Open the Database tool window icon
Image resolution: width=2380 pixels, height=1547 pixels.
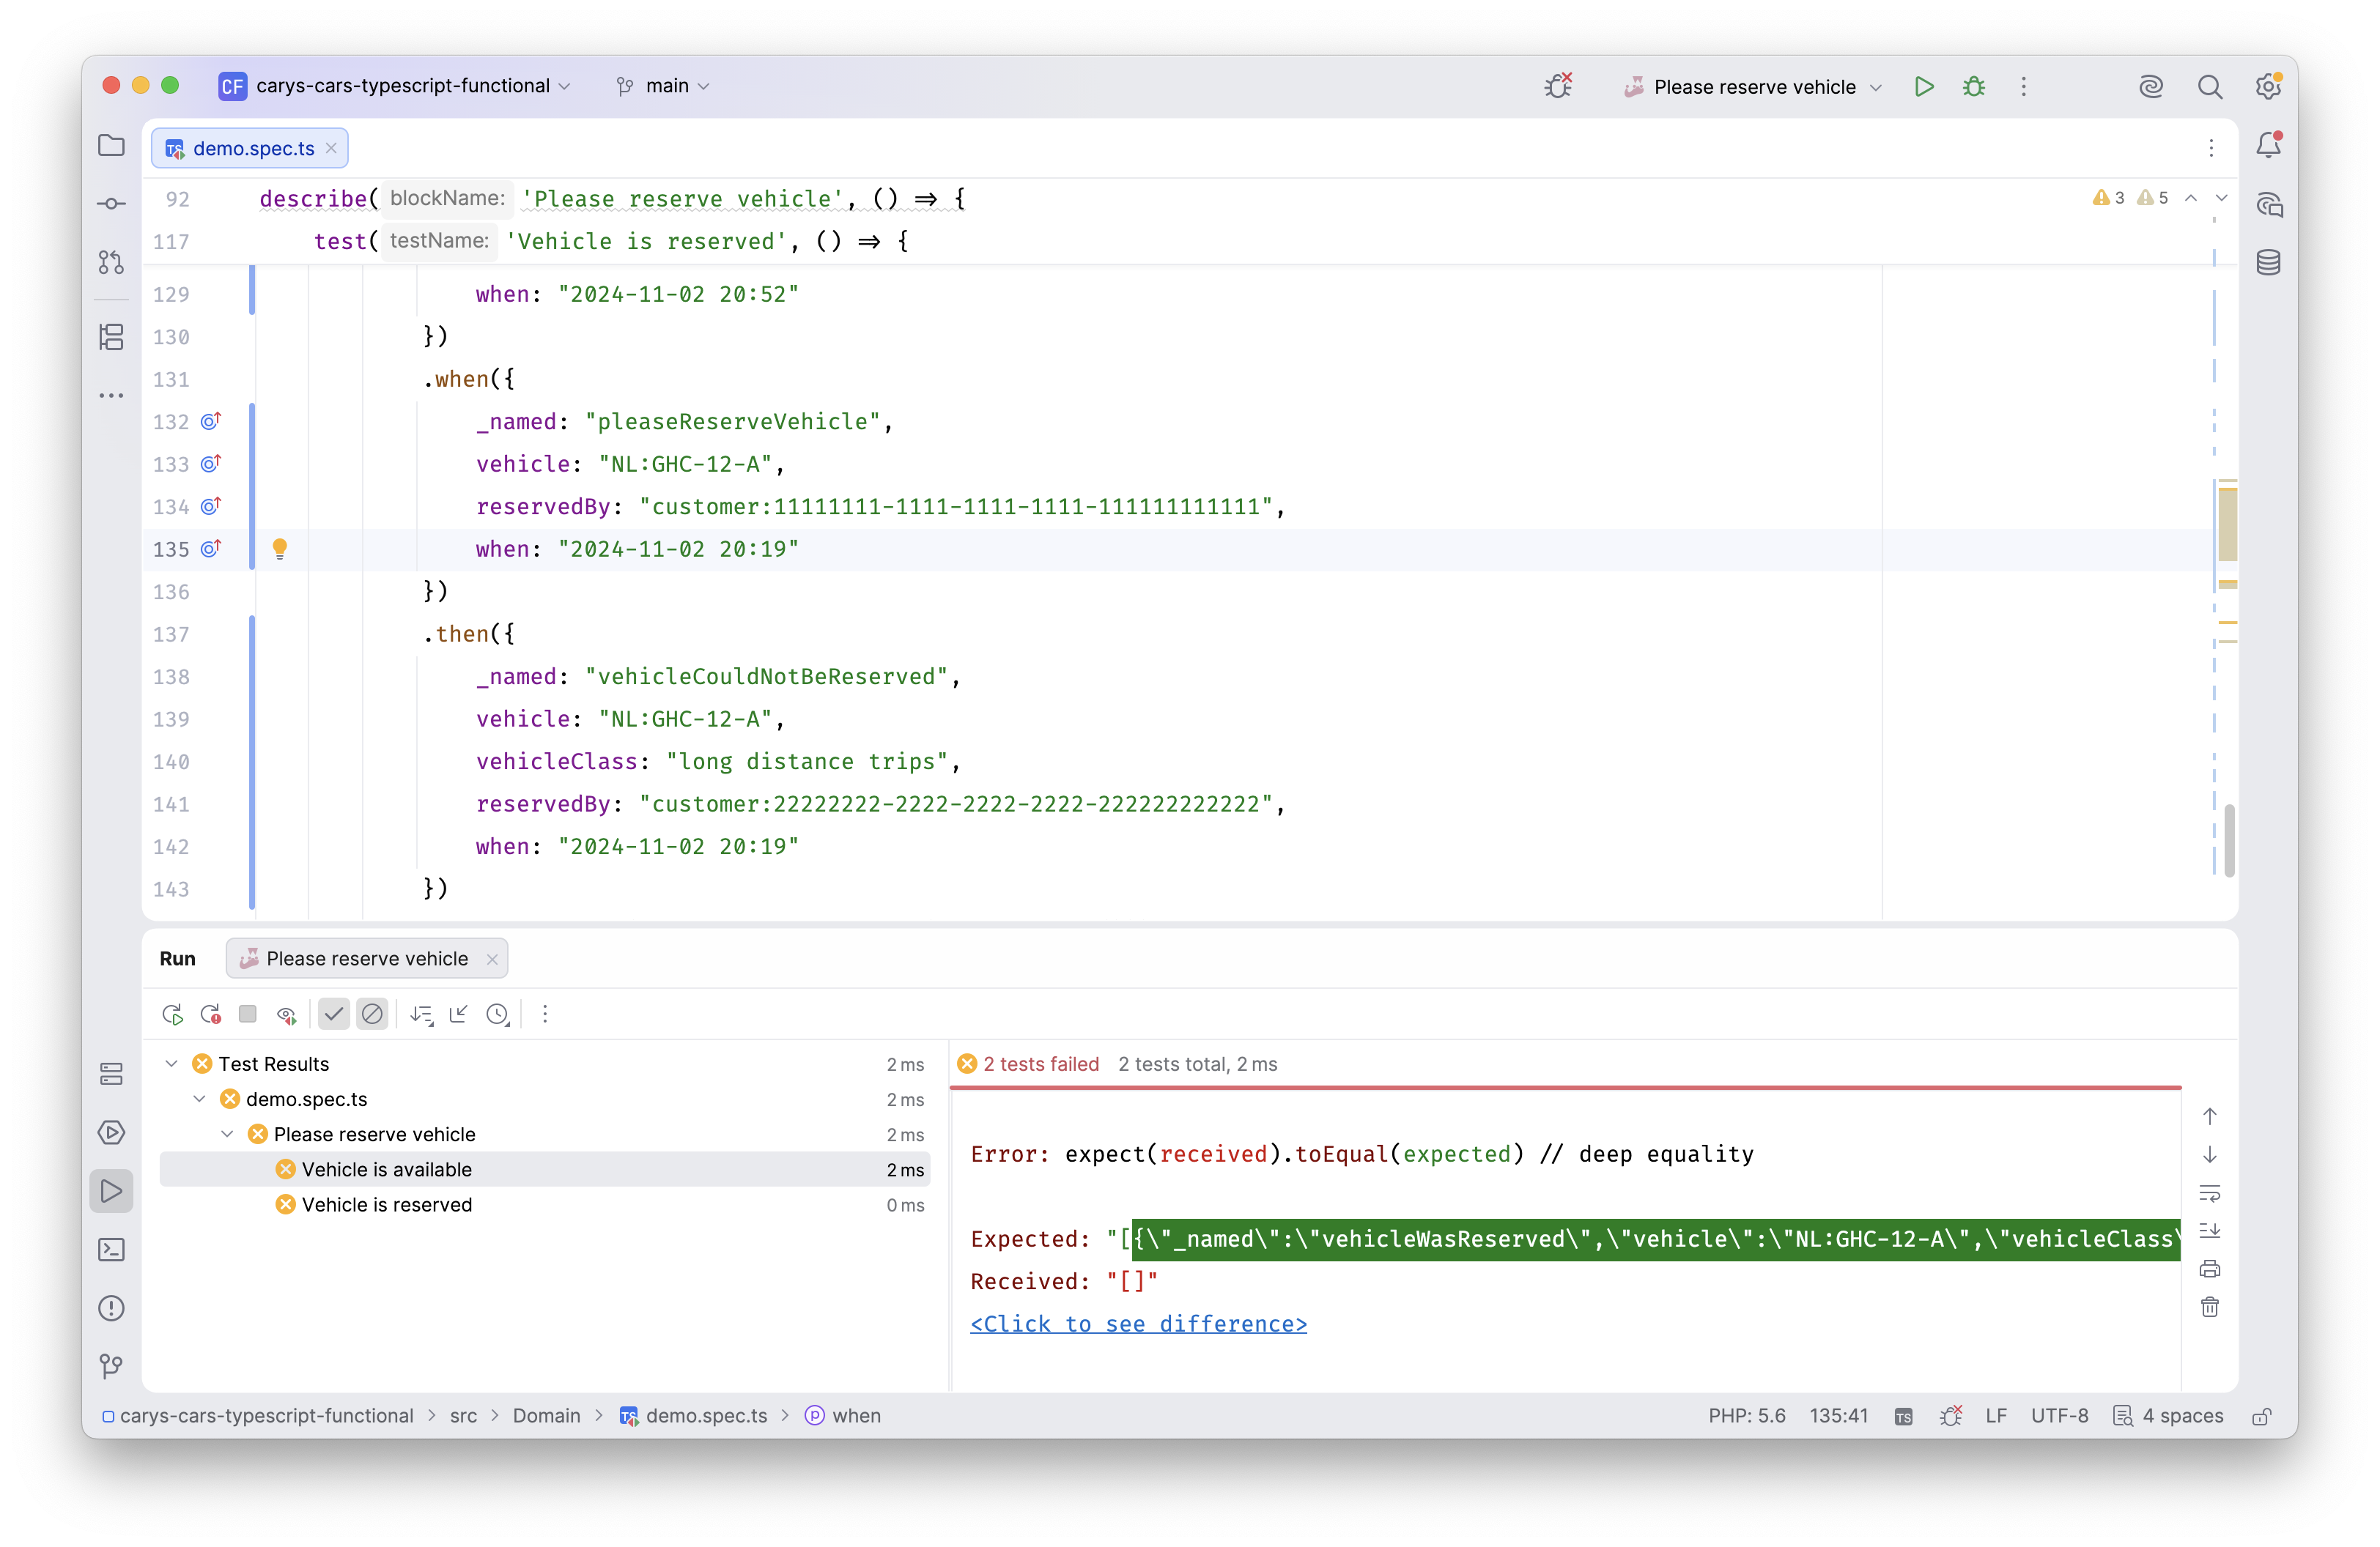2268,263
